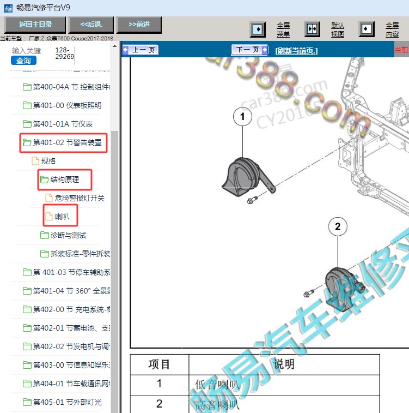Click folder icon of 第405-01 节外部灯光
Screen dimensions: 409x413
27,402
